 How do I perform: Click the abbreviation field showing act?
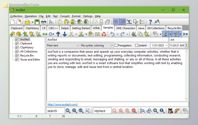(x=179, y=40)
